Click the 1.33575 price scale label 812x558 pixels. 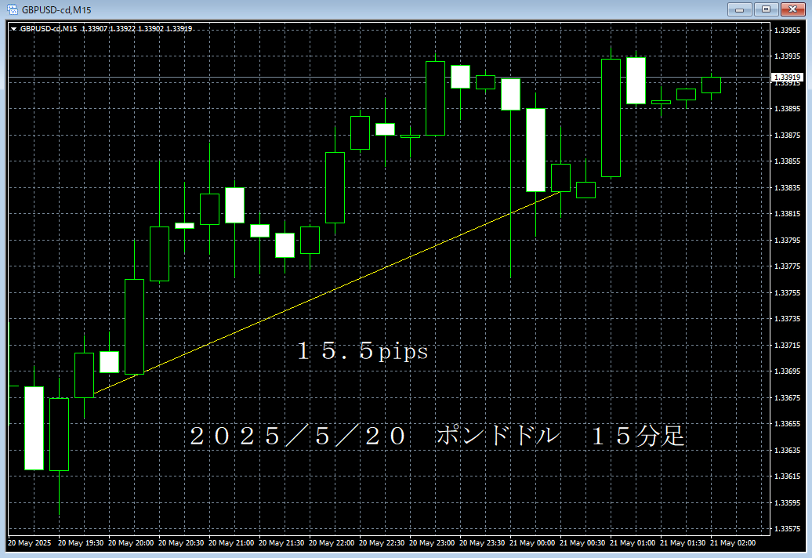[787, 528]
